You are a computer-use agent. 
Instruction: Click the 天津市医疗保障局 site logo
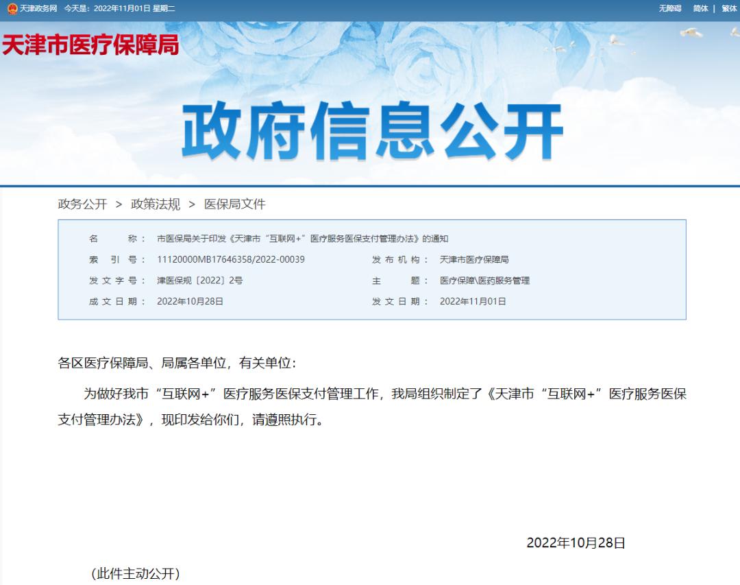[x=90, y=45]
